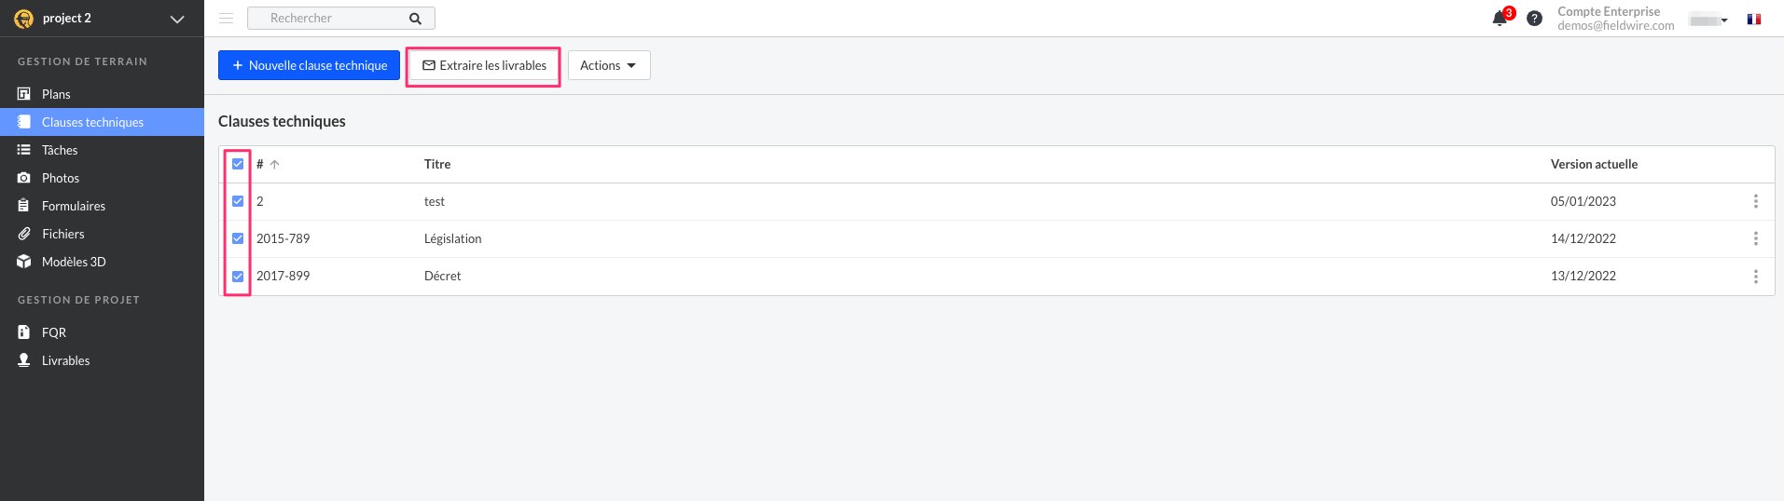The height and width of the screenshot is (501, 1784).
Task: Expand the project 2 dropdown
Action: pyautogui.click(x=177, y=19)
